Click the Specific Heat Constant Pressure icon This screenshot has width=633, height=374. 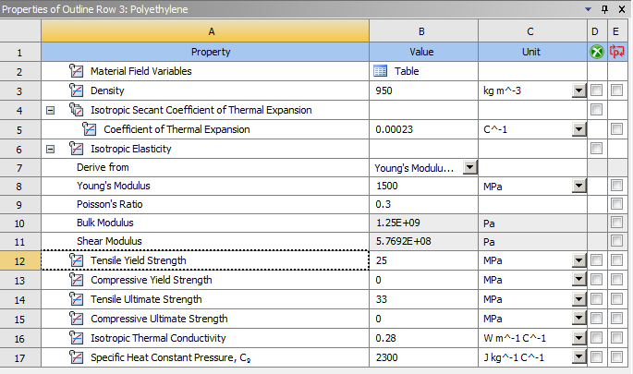pos(77,357)
